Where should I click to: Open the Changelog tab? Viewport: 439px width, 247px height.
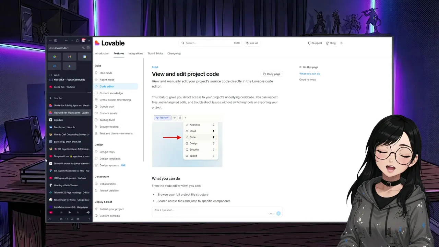tap(174, 53)
